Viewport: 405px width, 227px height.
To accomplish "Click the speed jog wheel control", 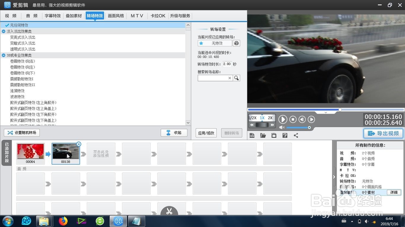I will click(x=262, y=125).
